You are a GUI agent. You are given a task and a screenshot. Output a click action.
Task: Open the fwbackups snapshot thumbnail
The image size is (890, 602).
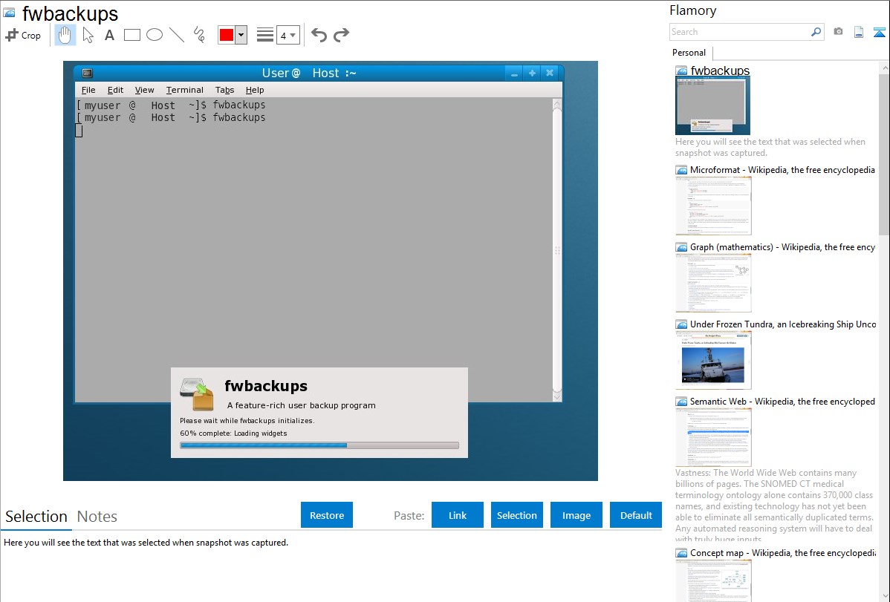pos(712,106)
